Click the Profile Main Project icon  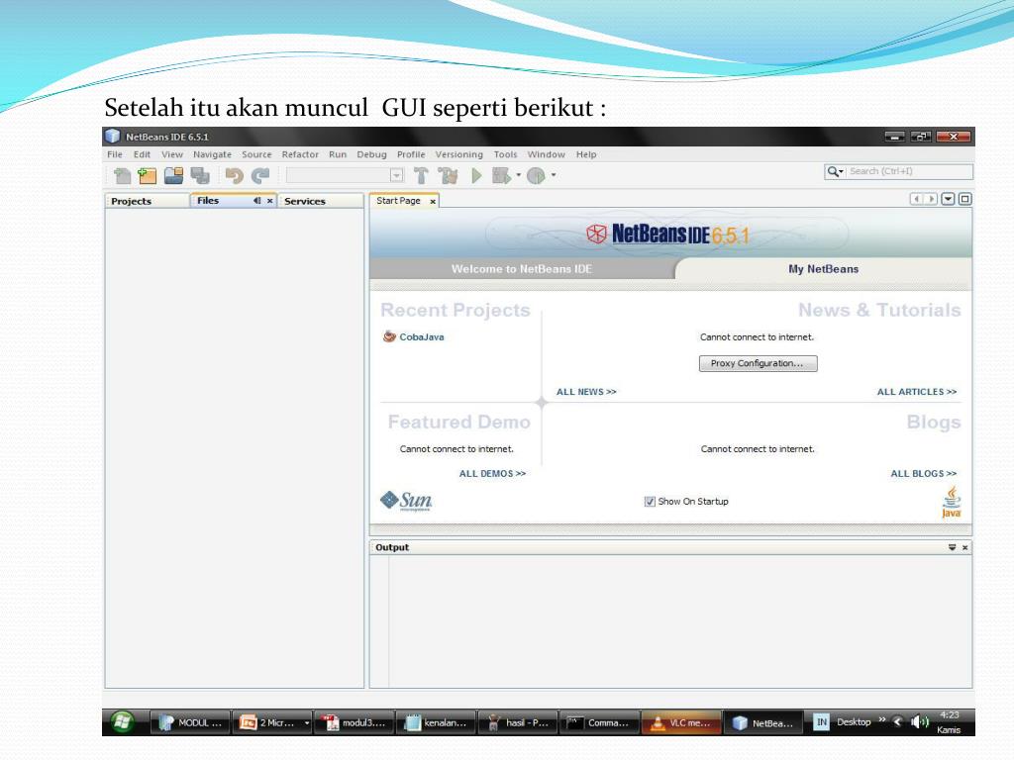tap(536, 175)
